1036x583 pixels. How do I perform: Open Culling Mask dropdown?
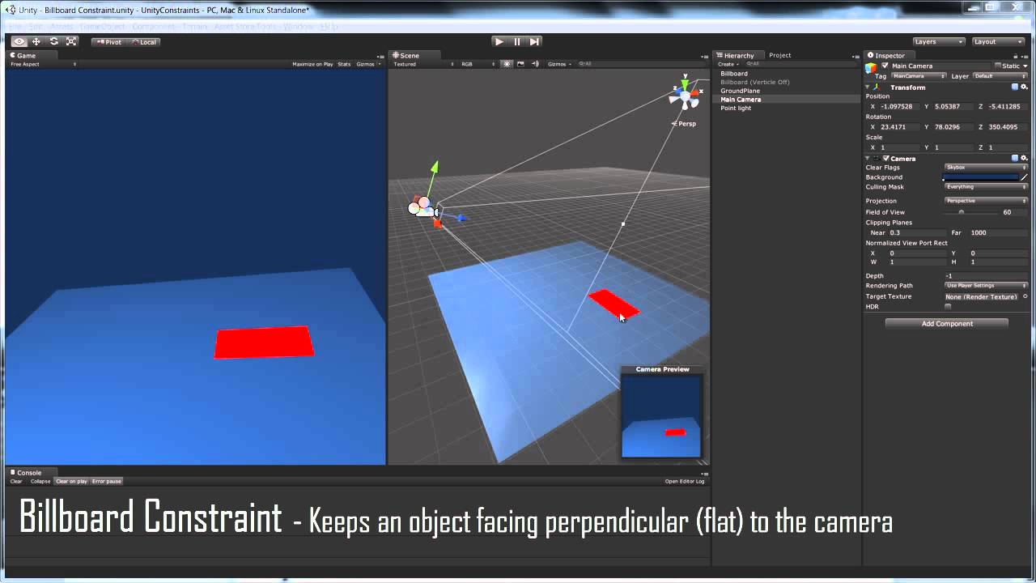[986, 187]
